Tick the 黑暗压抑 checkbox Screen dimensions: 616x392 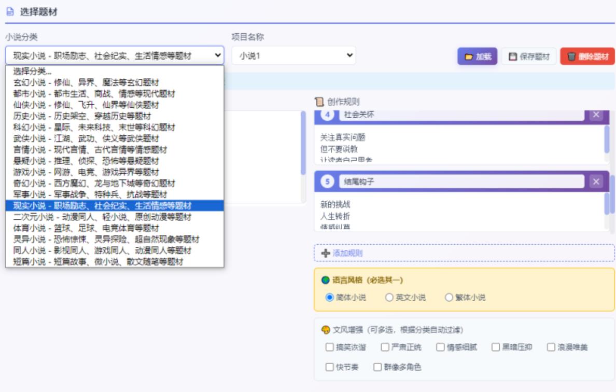click(496, 347)
